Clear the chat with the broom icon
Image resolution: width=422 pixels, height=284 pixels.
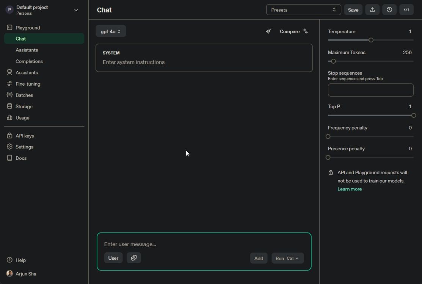click(268, 31)
